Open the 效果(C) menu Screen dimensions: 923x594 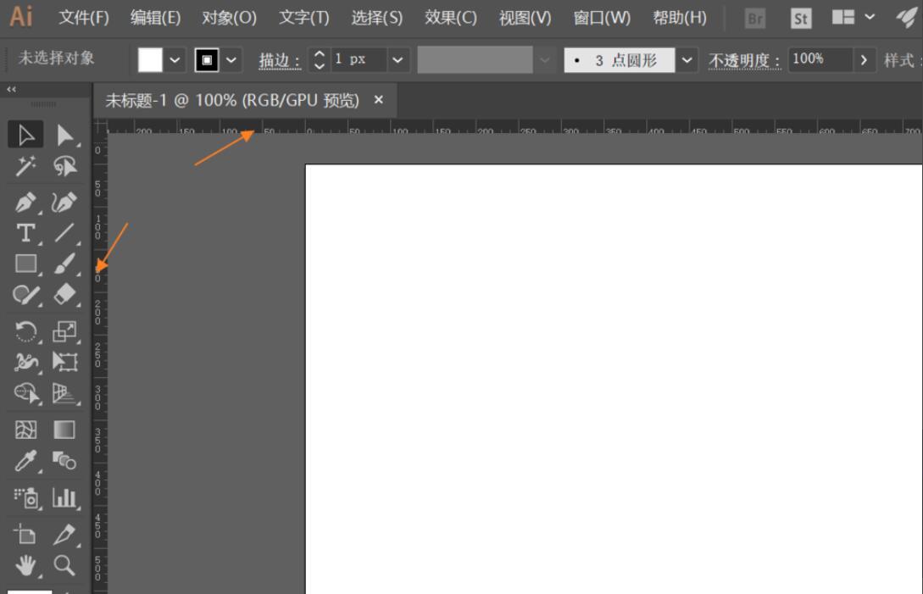[x=450, y=18]
